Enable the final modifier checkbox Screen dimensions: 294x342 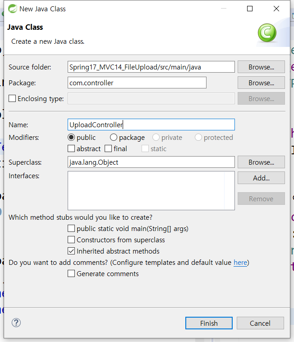[x=108, y=148]
